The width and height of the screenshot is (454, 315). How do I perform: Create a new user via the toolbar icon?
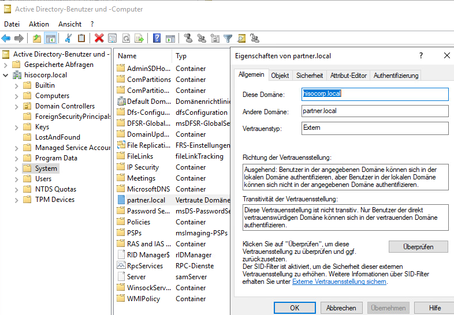(x=188, y=38)
